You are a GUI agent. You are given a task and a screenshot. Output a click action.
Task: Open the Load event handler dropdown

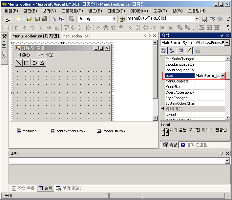coord(222,76)
